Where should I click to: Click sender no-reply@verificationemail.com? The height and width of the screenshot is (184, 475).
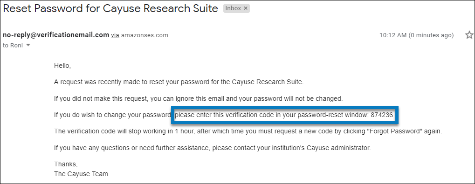click(56, 35)
